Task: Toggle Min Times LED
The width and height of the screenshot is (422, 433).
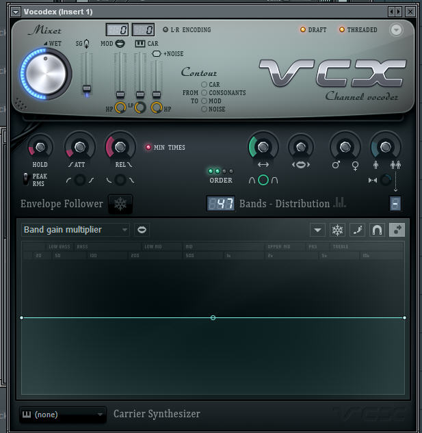Action: click(148, 147)
